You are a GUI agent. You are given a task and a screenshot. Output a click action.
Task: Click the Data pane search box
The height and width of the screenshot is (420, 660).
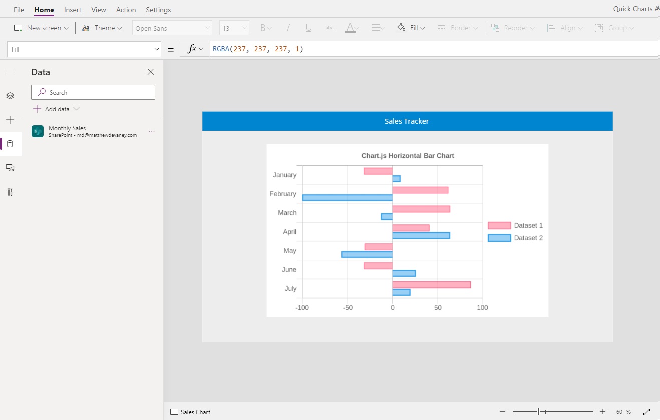[x=93, y=92]
